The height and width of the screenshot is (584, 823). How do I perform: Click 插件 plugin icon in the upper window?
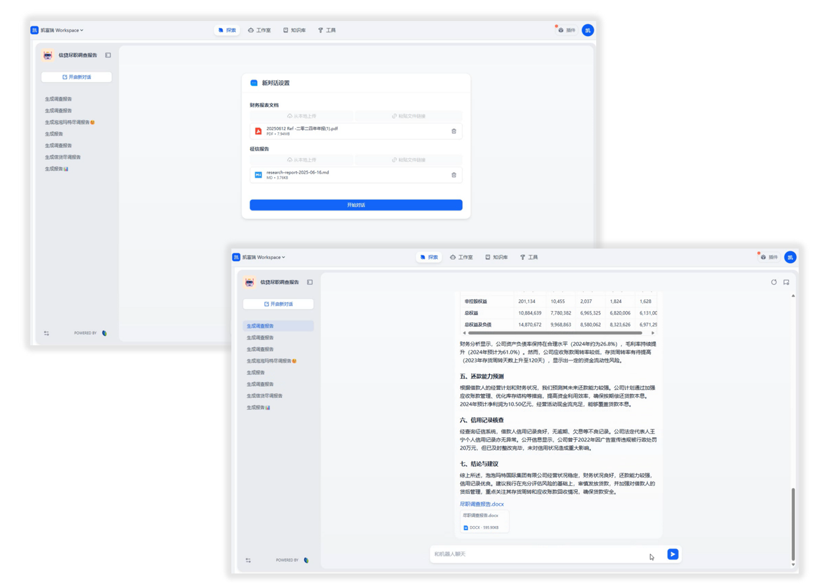[566, 30]
